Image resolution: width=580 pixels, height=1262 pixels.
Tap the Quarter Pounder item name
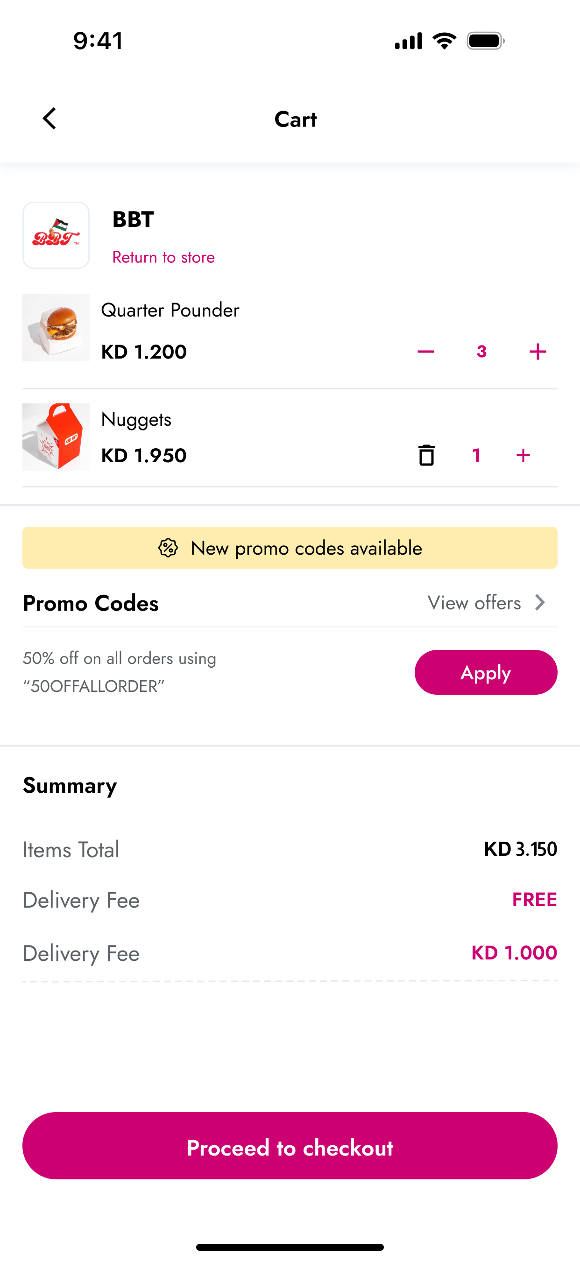170,310
